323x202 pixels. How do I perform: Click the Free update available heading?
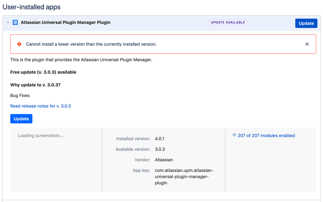click(x=43, y=72)
